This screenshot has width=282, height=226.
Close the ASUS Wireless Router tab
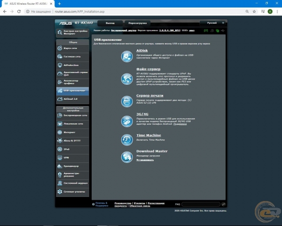click(51, 4)
